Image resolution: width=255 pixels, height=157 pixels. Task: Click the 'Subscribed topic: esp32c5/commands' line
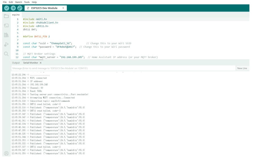[x=41, y=101]
